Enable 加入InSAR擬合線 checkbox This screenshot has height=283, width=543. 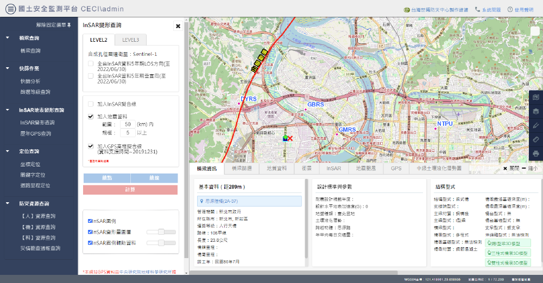91,104
